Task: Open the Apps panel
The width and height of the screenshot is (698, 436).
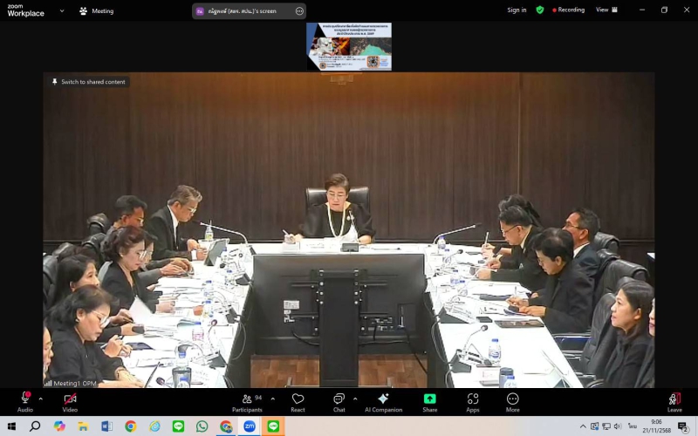Action: point(473,400)
